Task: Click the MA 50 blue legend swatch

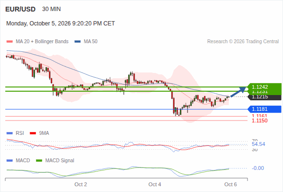Action: pos(78,42)
